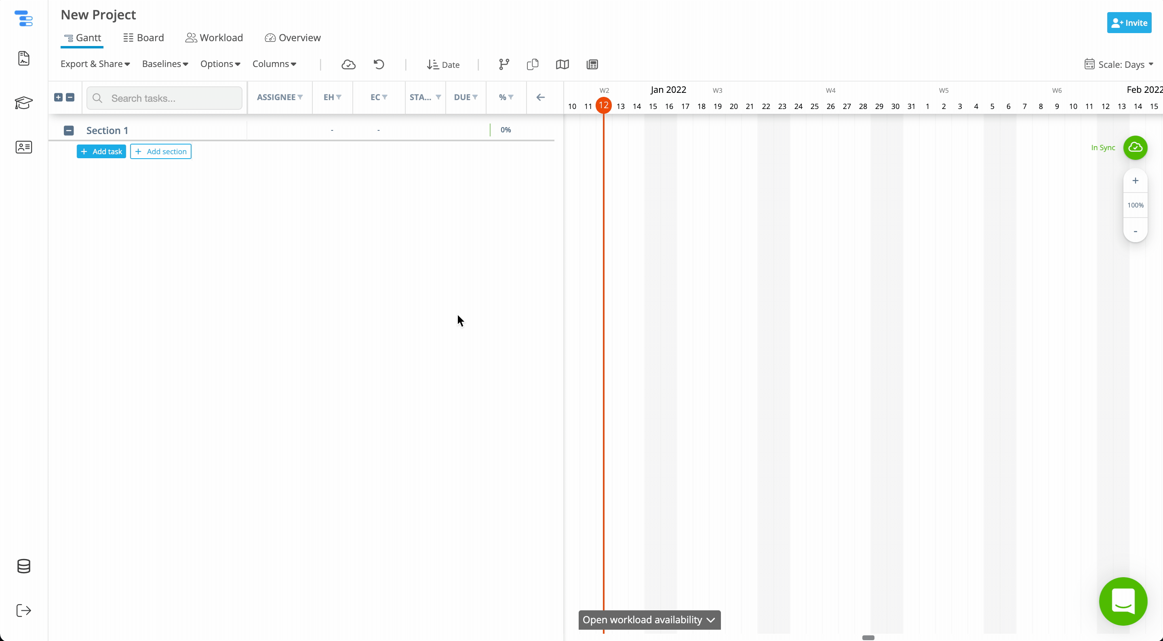
Task: Click the copy documents icon in toolbar
Action: [533, 65]
